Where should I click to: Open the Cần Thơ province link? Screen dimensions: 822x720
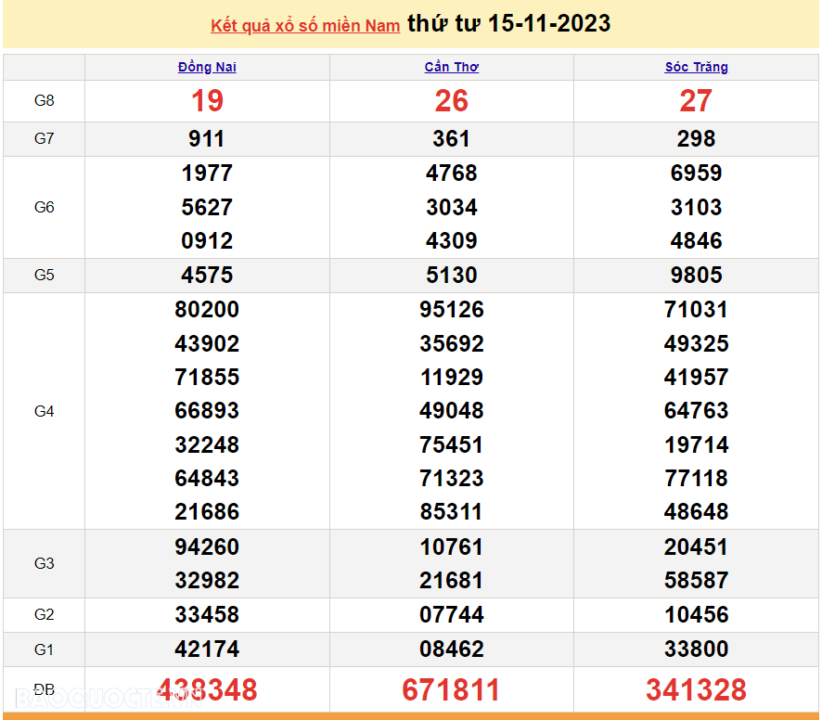tap(452, 67)
